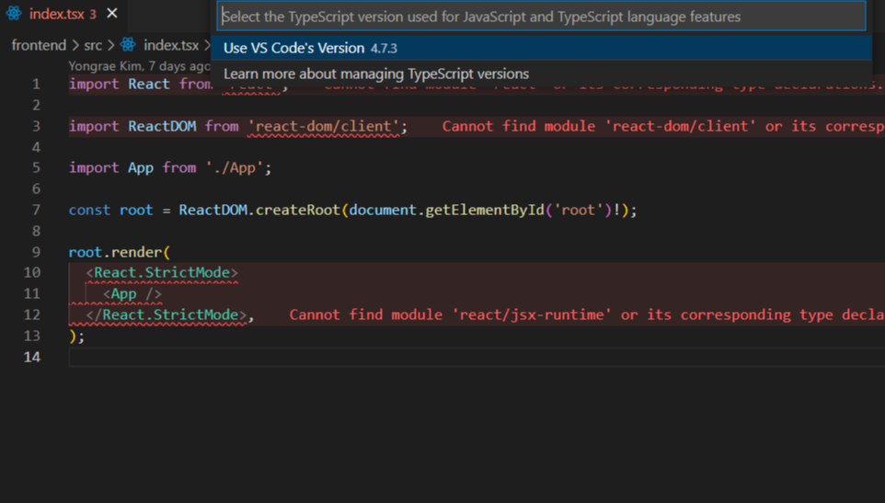Click 'const root' declaration on line 7
885x503 pixels.
click(x=110, y=211)
